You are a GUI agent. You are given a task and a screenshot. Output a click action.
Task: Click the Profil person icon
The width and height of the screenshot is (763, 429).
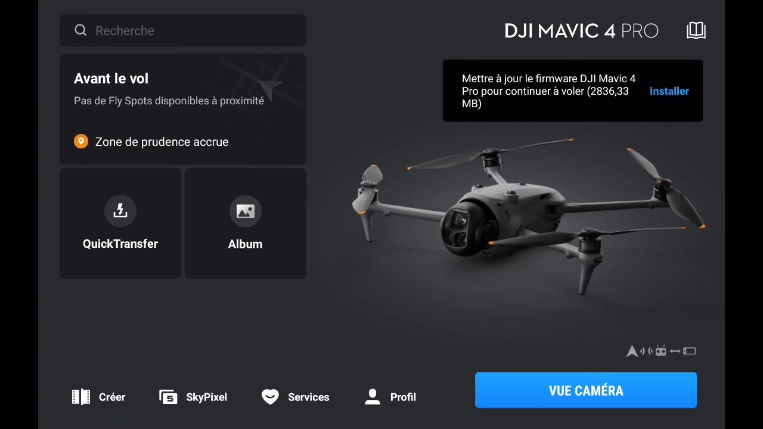(373, 397)
